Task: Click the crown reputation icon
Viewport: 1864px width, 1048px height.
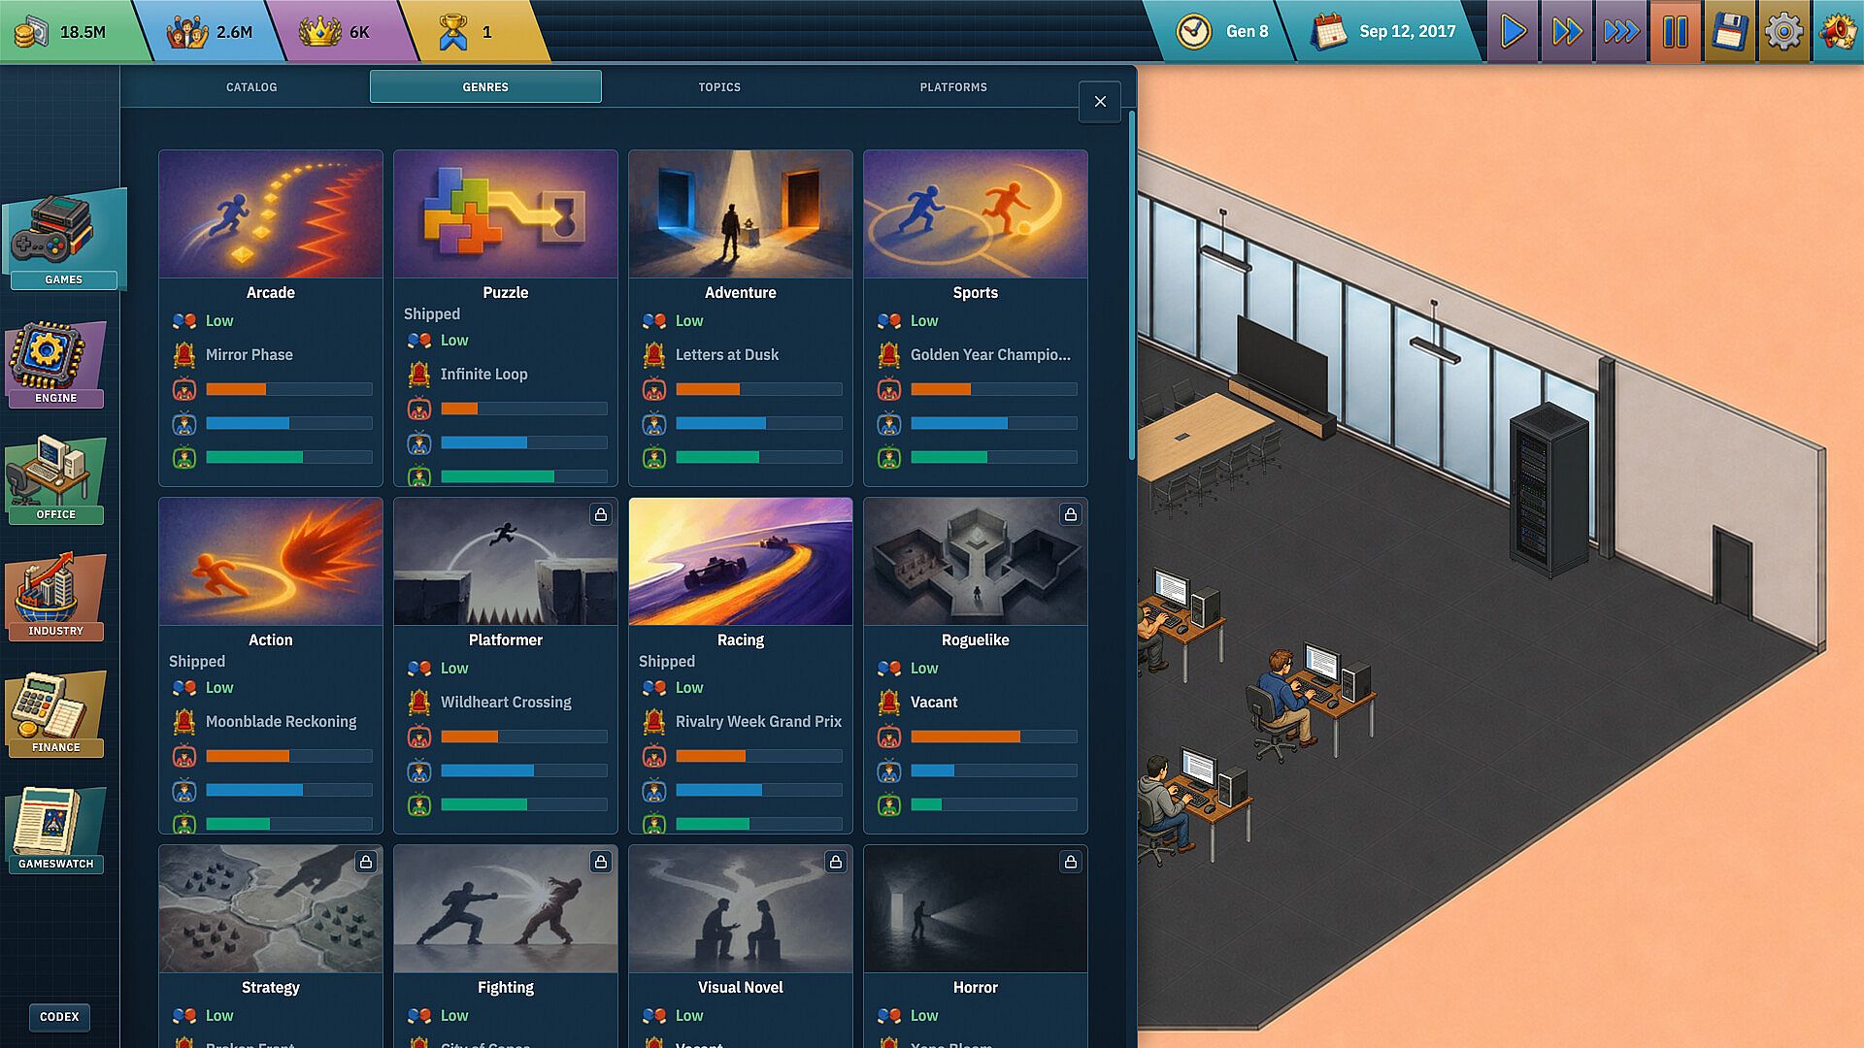Action: [x=319, y=32]
